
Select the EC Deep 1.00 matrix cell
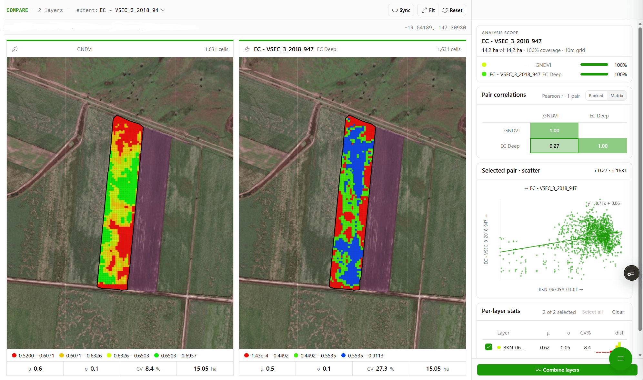pos(603,146)
